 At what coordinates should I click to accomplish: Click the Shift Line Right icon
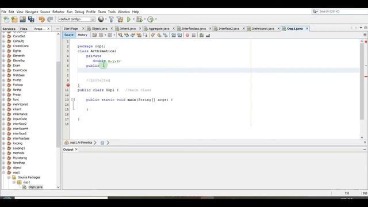pos(179,35)
